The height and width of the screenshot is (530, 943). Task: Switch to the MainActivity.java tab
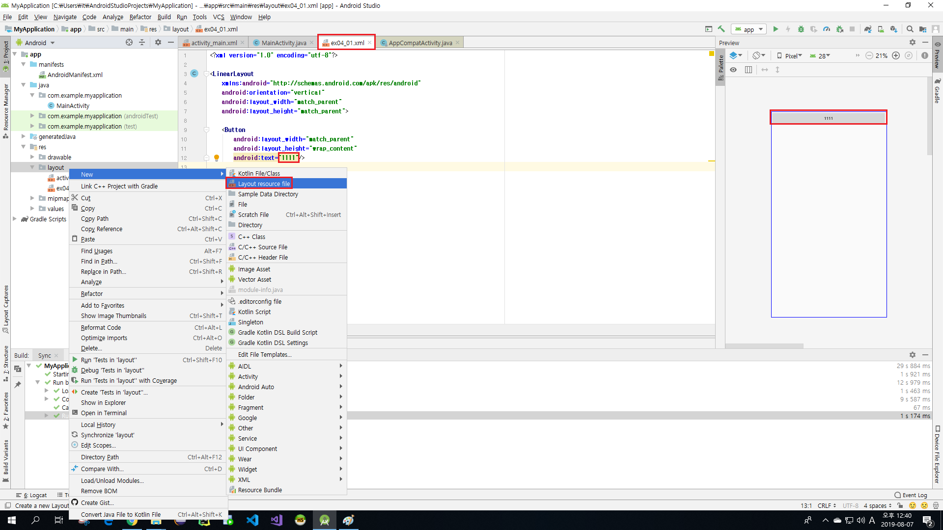coord(283,43)
